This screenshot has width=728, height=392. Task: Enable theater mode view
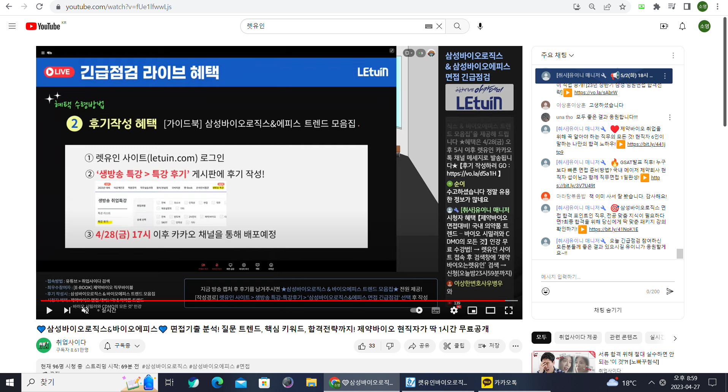[491, 310]
